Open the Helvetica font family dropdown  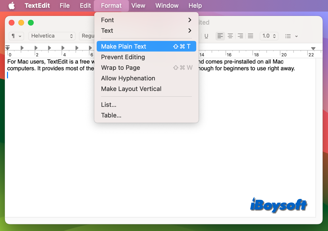pyautogui.click(x=52, y=36)
